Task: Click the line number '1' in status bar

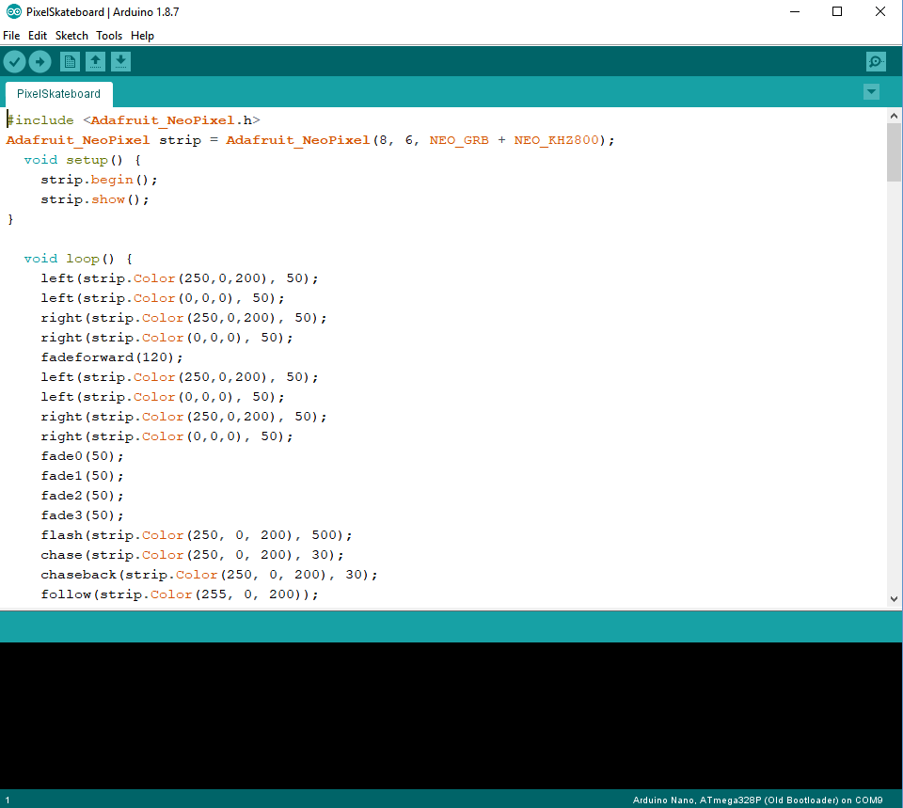Action: click(8, 800)
